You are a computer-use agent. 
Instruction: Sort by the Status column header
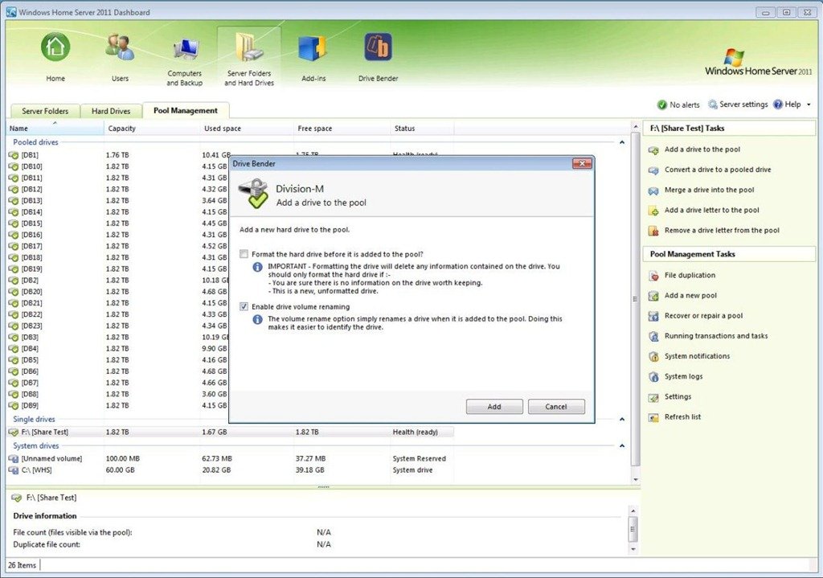tap(422, 128)
